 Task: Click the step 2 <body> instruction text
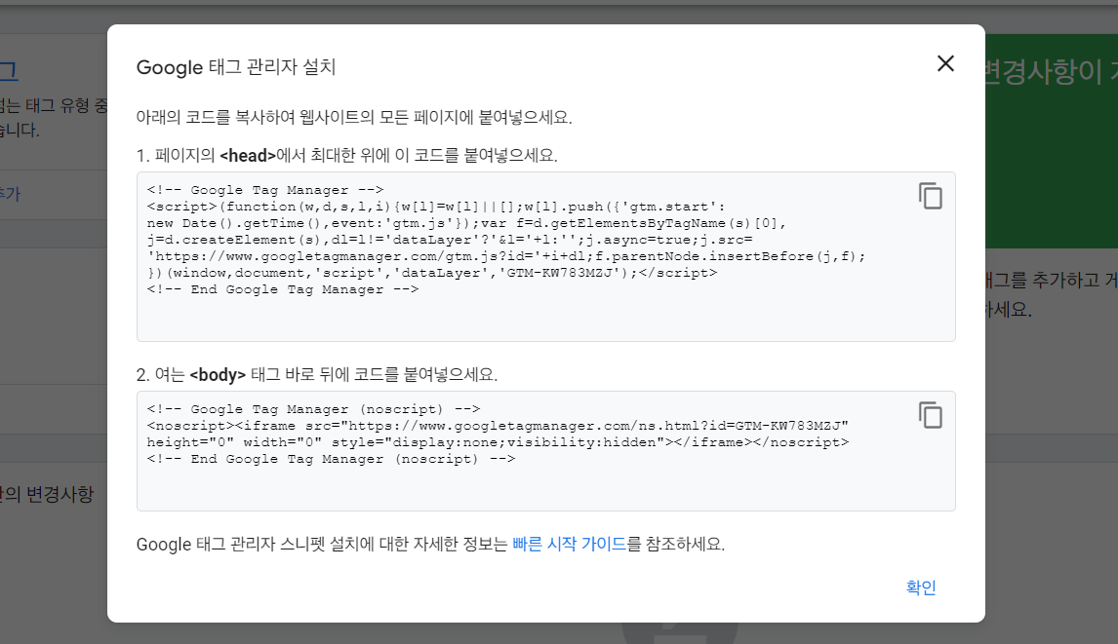[317, 375]
